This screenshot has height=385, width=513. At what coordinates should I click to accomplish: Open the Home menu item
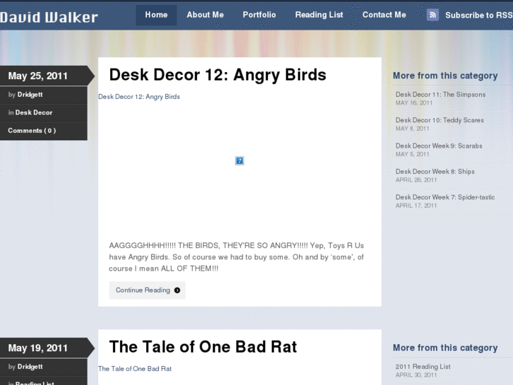(x=156, y=15)
